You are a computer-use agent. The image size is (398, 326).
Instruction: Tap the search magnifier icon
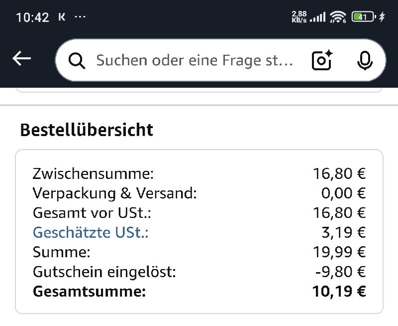tap(77, 60)
